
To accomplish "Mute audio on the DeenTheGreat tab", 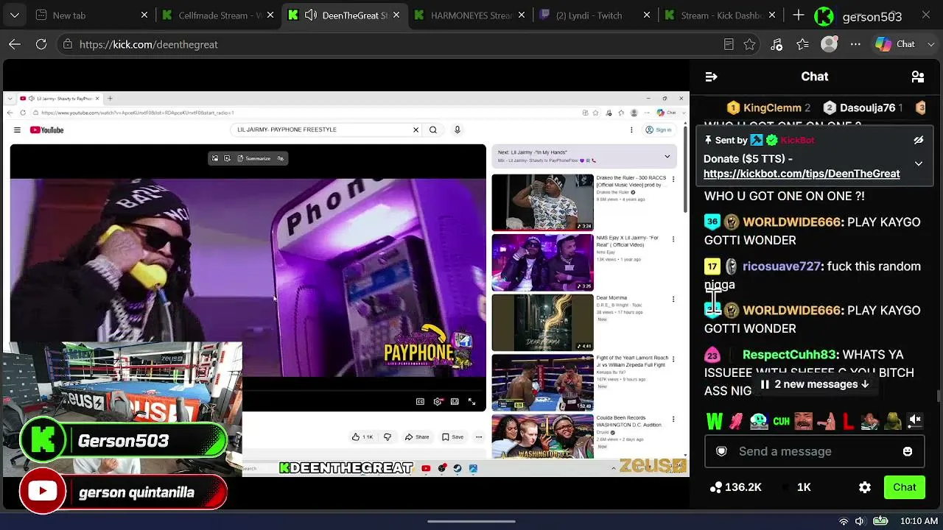I will coord(311,15).
